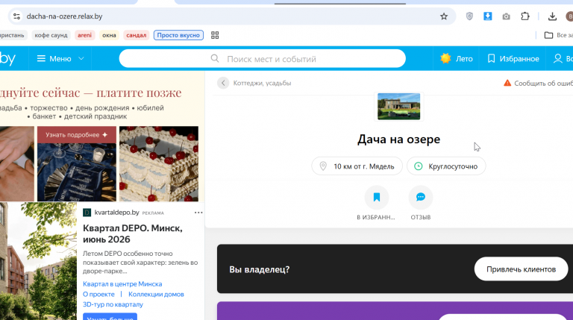Open browser downloads arrow icon
Viewport: 573px width, 320px height.
coord(553,16)
